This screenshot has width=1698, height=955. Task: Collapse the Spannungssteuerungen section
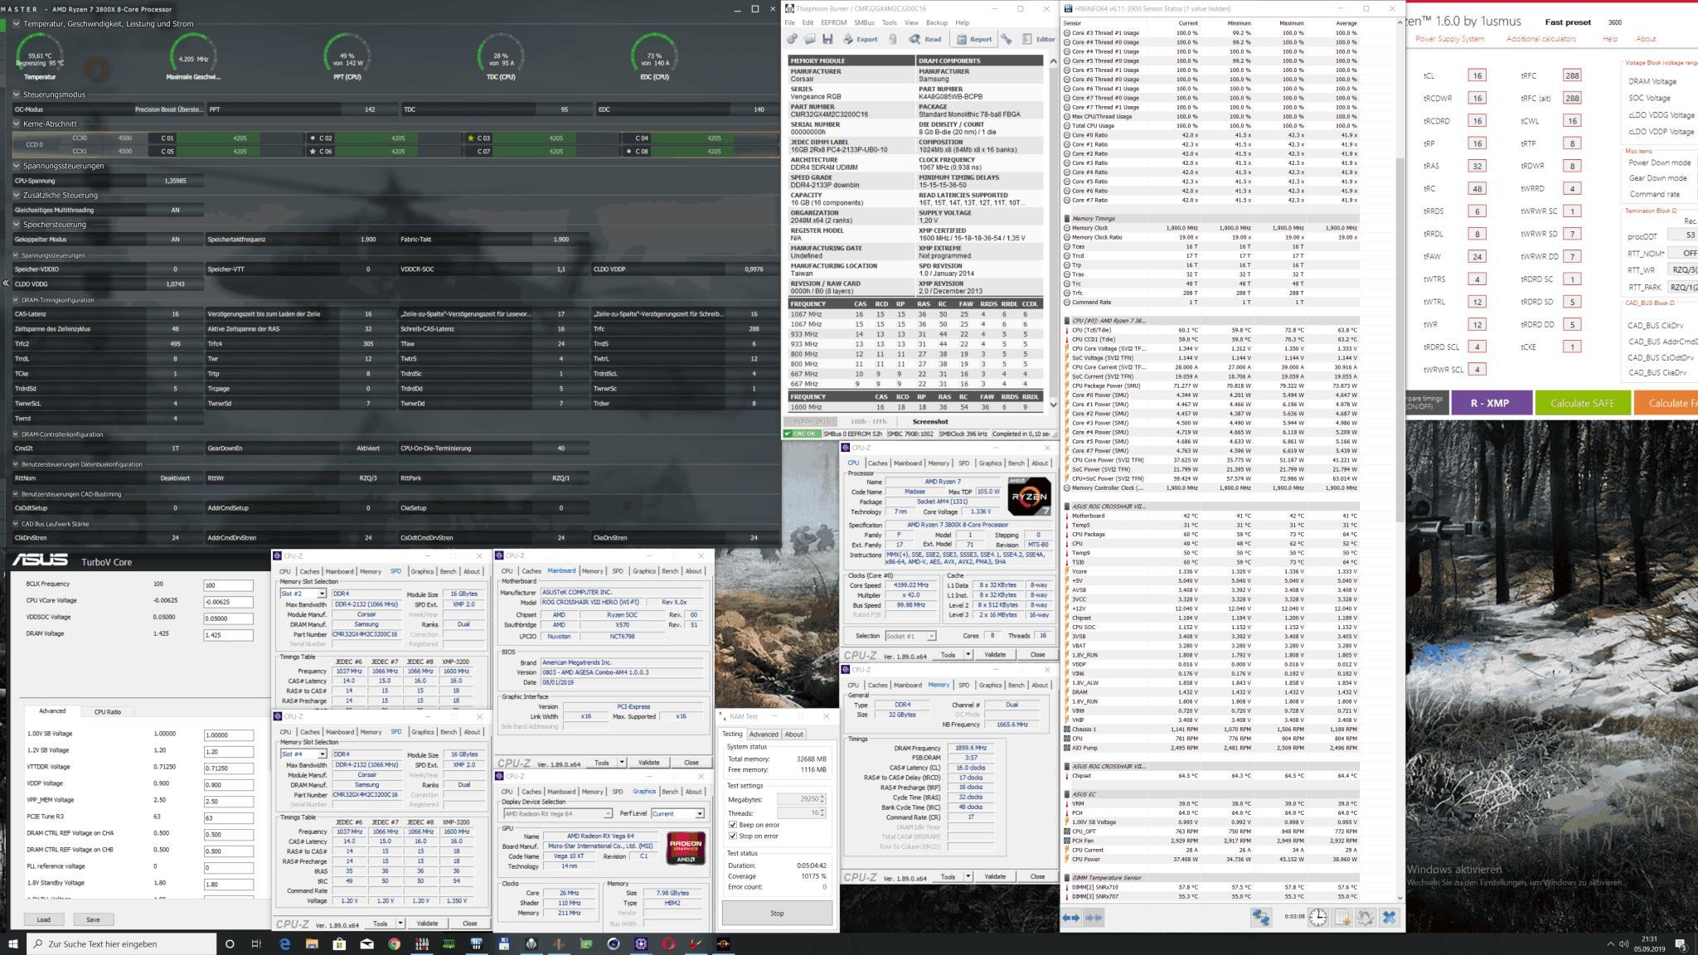click(x=17, y=166)
